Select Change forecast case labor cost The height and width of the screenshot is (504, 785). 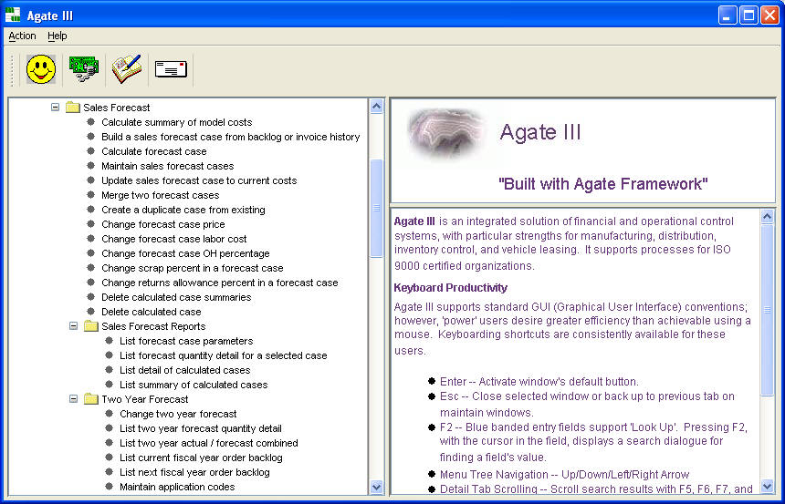pos(174,239)
